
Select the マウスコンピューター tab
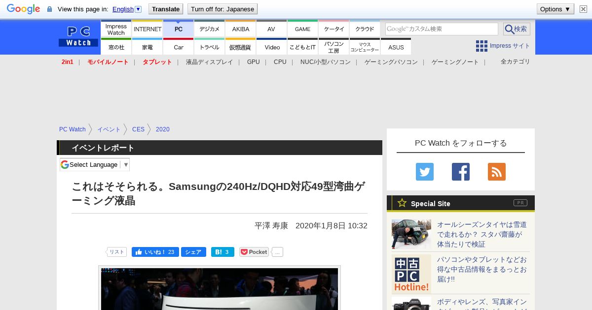pyautogui.click(x=365, y=47)
